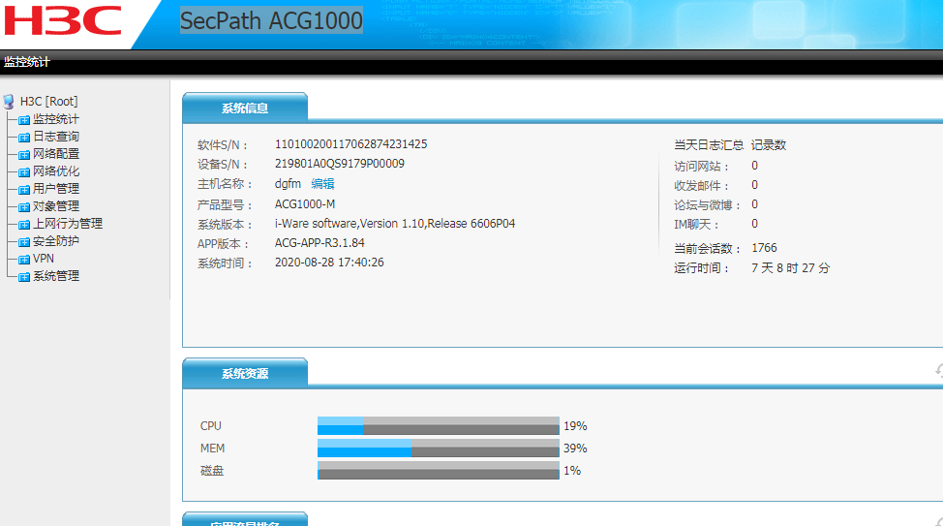Click the IM聊天 label

click(x=696, y=225)
